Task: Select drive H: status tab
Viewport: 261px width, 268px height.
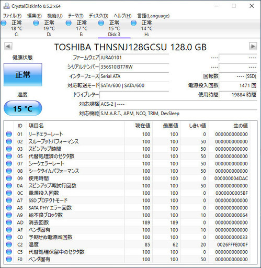Action: [x=146, y=28]
